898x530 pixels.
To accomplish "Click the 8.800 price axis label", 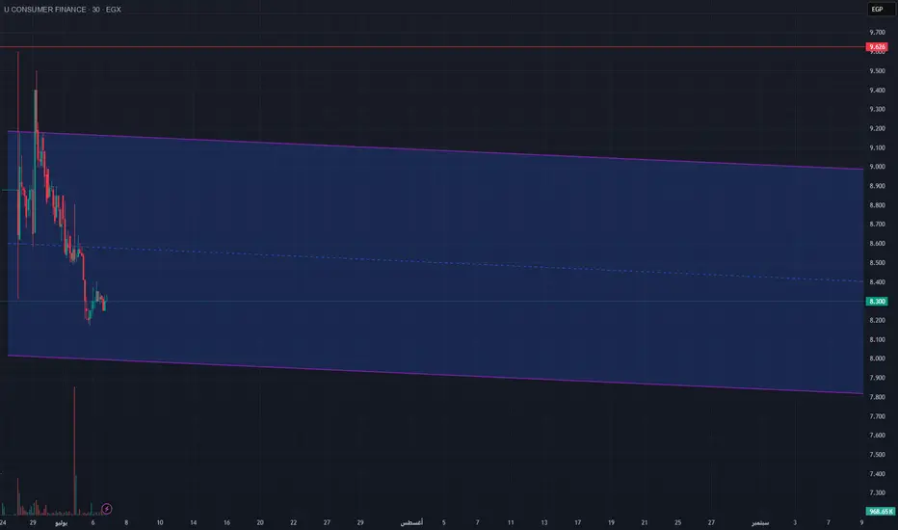I will (877, 205).
